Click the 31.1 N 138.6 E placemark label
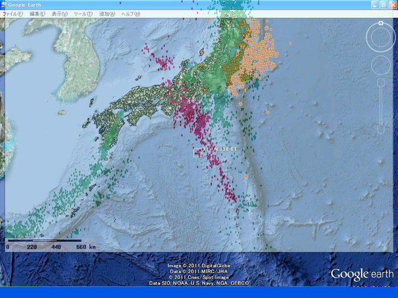 coord(220,149)
